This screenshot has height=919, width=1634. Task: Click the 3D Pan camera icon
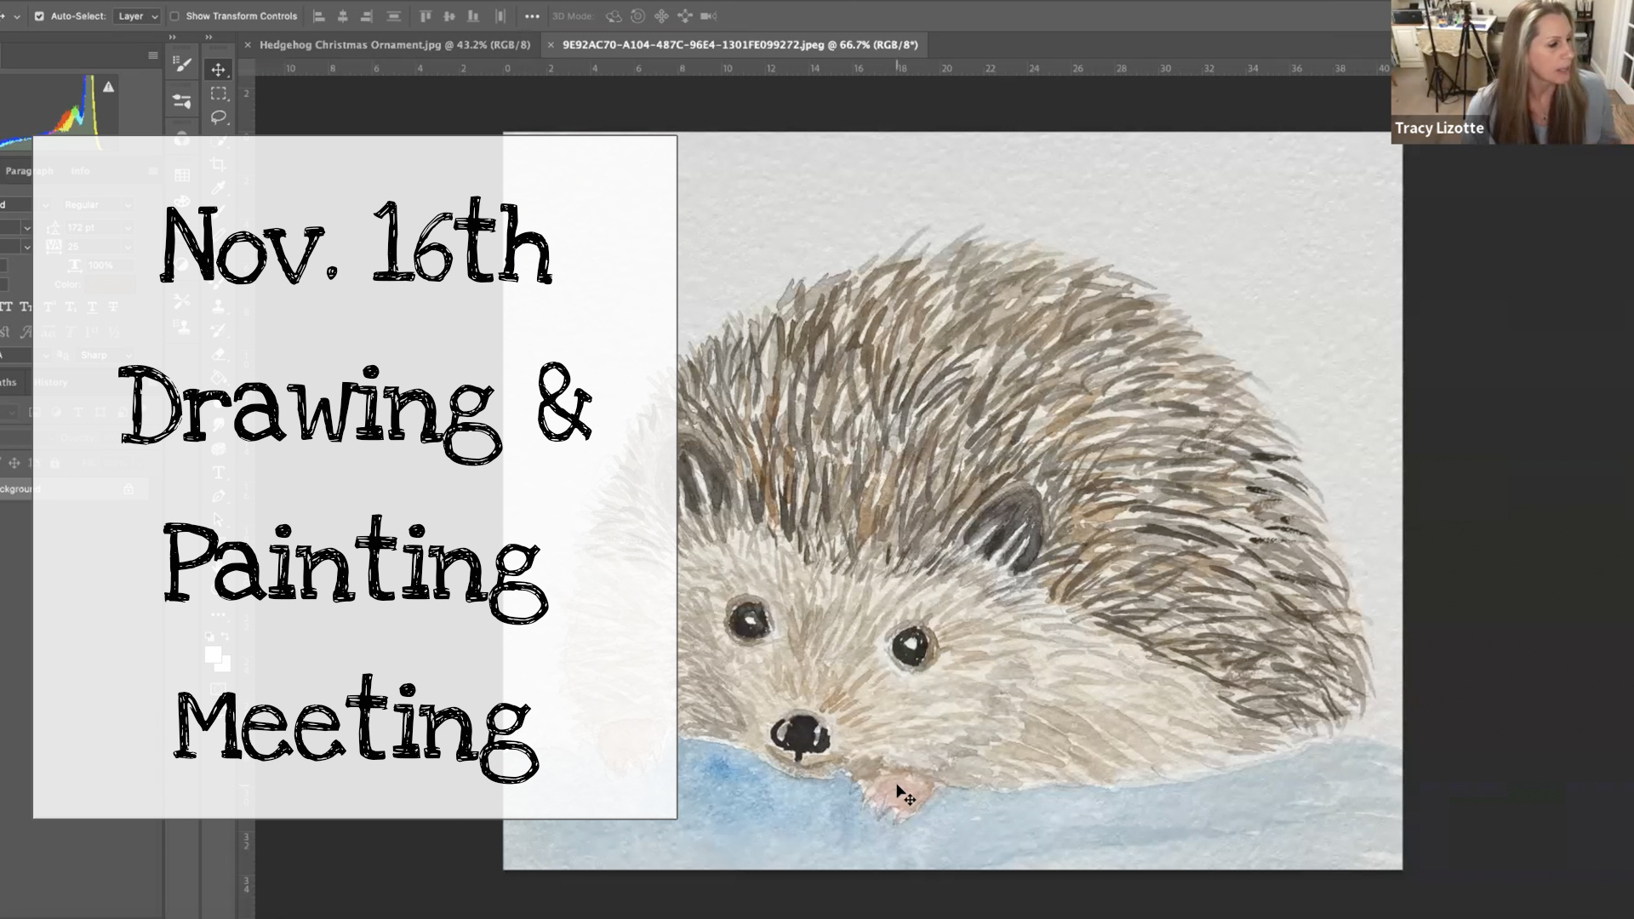[661, 16]
